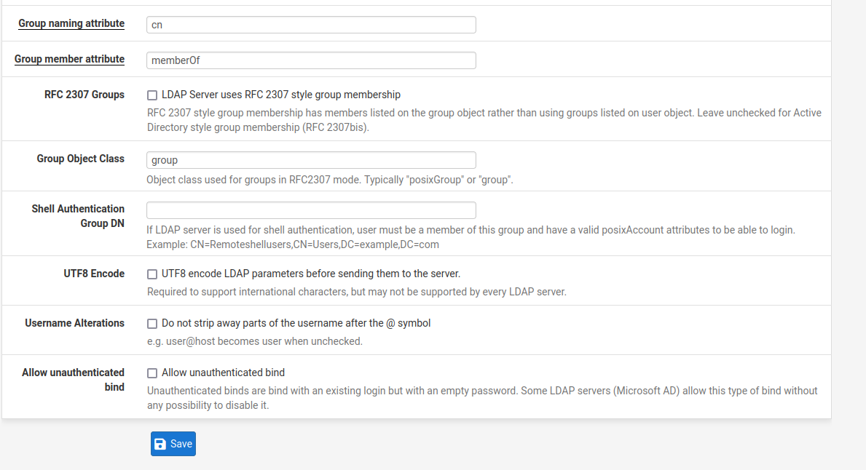The height and width of the screenshot is (470, 866).
Task: Toggle the Allow unauthenticated bind checkbox
Action: [x=152, y=373]
